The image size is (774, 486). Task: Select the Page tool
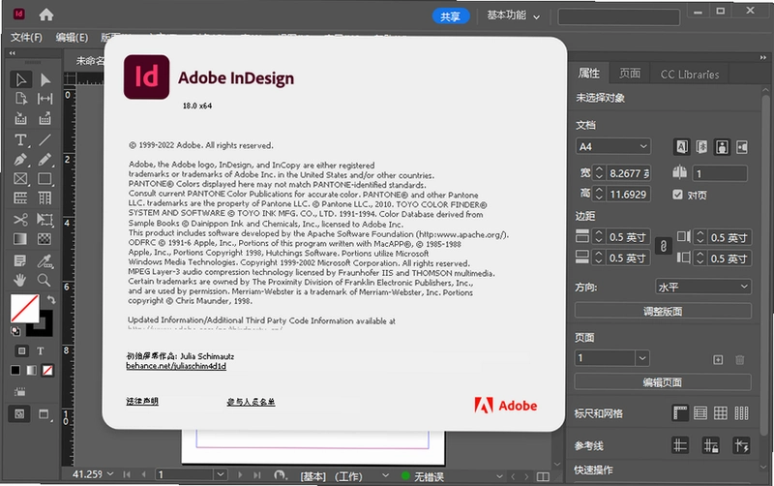20,99
